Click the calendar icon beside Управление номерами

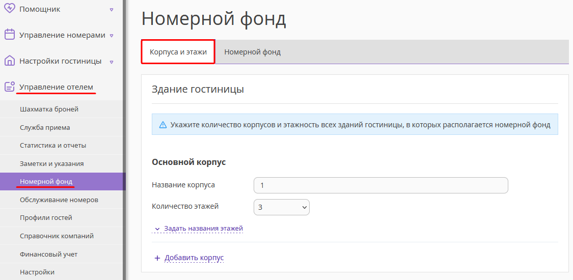coord(10,35)
